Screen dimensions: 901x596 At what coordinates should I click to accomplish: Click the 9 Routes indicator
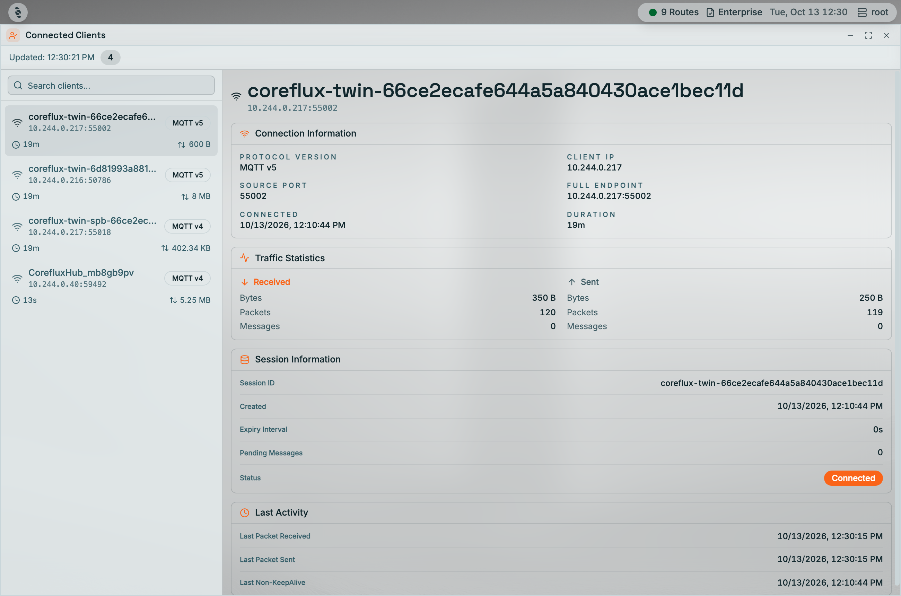674,12
